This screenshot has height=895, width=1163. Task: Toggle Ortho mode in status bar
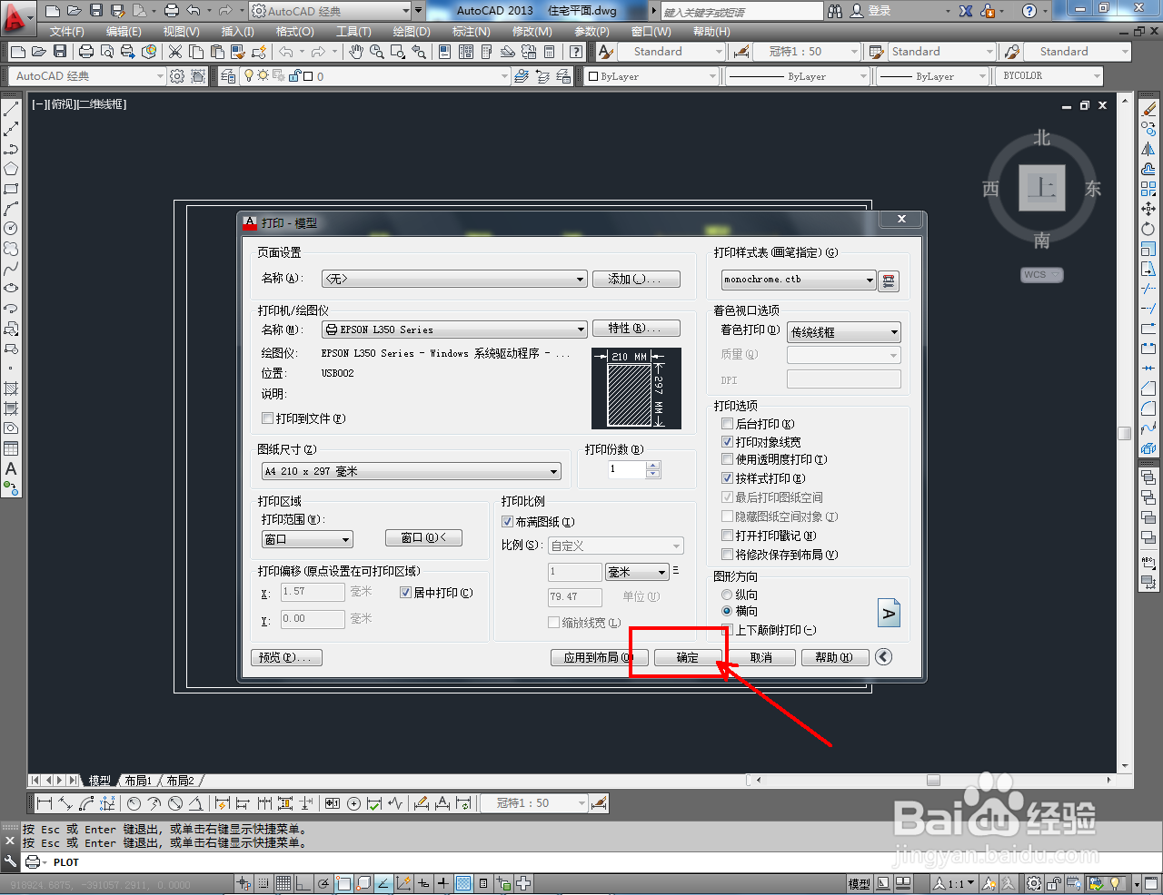pos(303,883)
